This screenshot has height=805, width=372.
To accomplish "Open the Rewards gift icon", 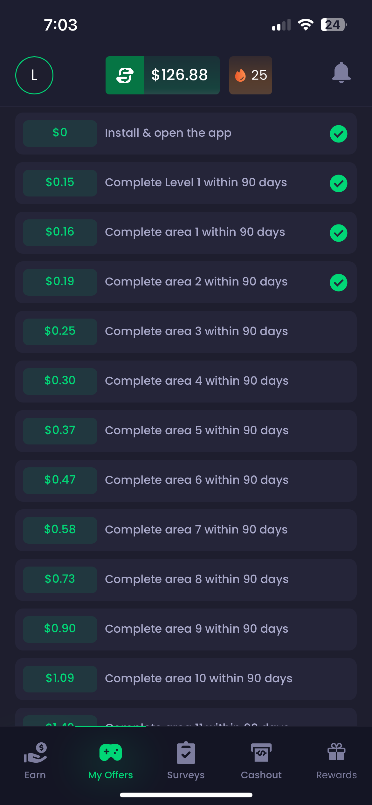I will tap(336, 752).
